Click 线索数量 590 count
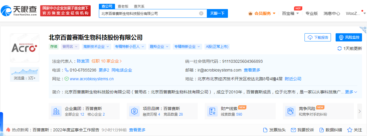367x136 pixels. [x=231, y=114]
